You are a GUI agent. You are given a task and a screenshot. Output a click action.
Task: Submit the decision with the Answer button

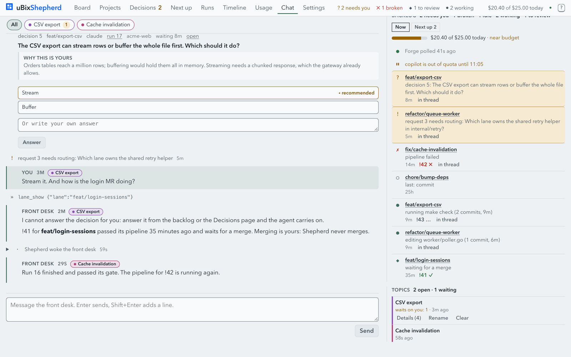32,142
